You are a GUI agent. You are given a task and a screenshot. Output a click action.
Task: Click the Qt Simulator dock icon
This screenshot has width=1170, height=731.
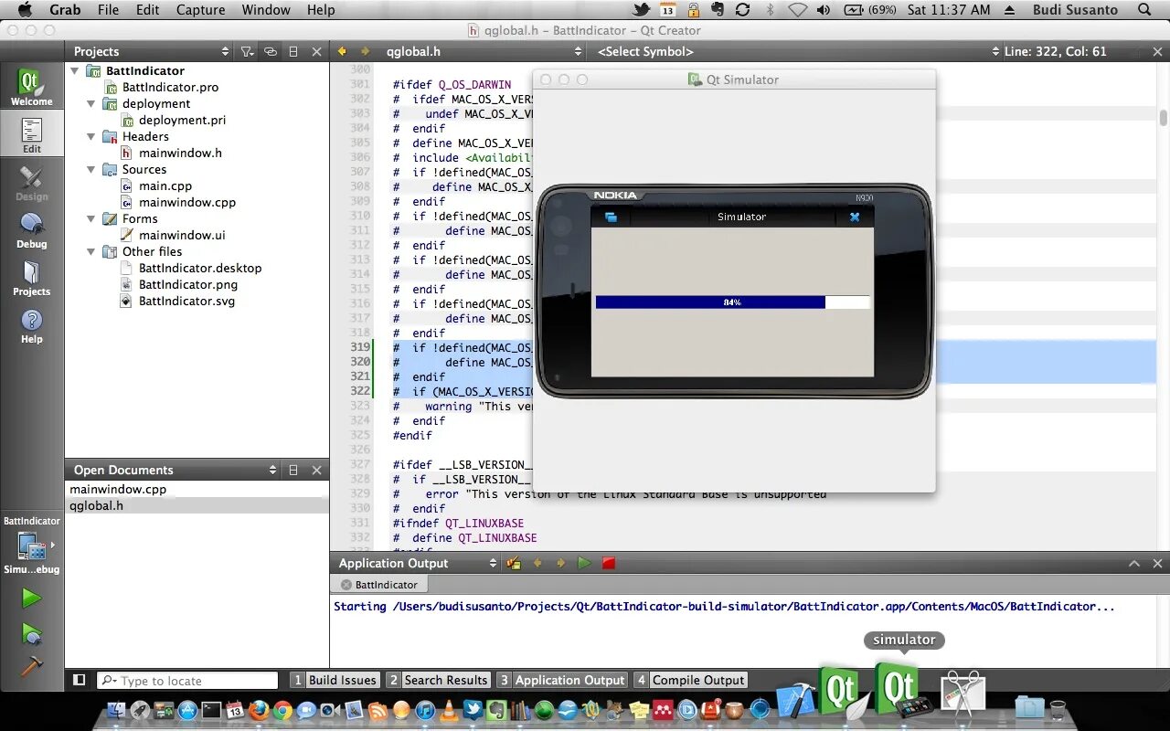[x=902, y=691]
